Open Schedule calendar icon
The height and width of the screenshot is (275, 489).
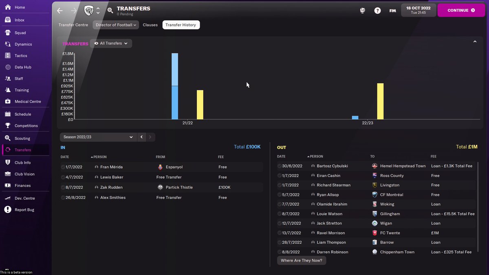(x=7, y=114)
